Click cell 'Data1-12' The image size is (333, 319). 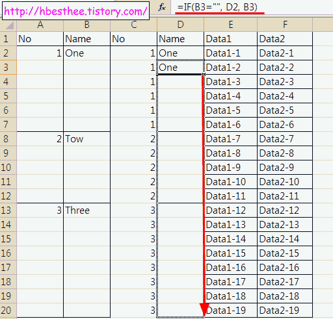click(231, 211)
